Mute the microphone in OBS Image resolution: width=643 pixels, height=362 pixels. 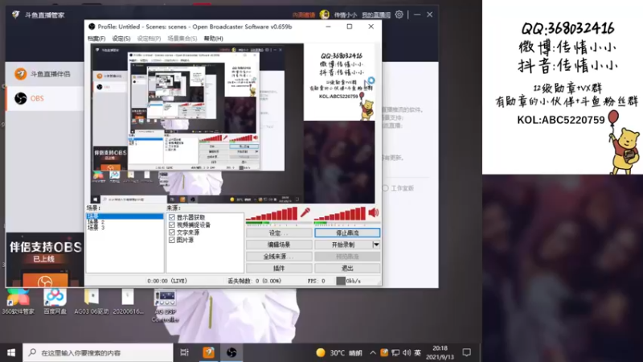305,212
